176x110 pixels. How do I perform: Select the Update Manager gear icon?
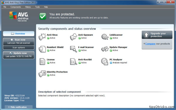tap(105, 49)
